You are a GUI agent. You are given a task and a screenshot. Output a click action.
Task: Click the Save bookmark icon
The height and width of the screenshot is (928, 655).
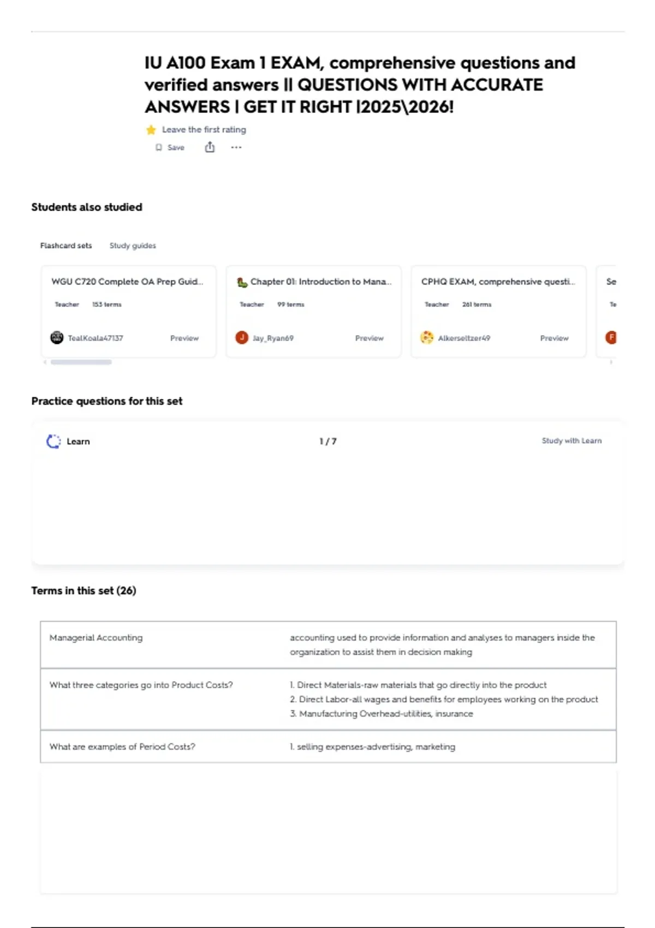click(159, 147)
